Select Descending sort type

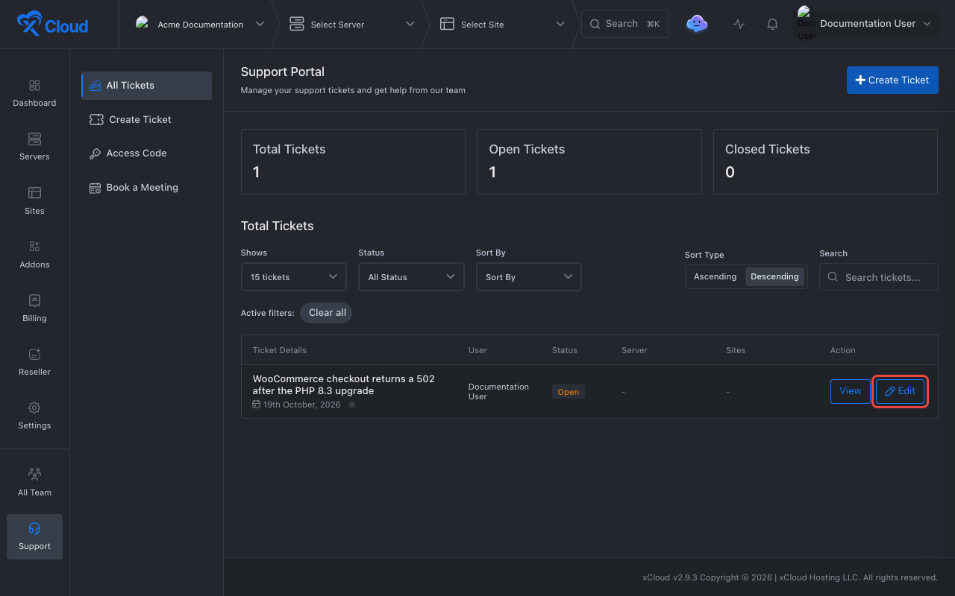(x=774, y=276)
